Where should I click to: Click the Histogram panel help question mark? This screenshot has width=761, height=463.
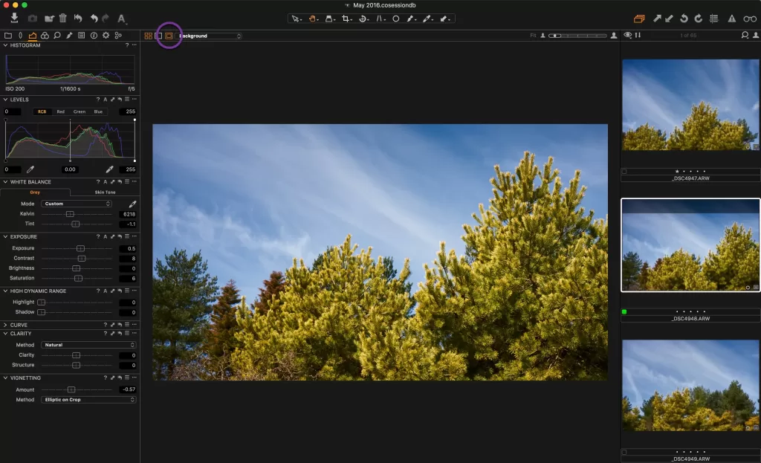click(x=127, y=45)
